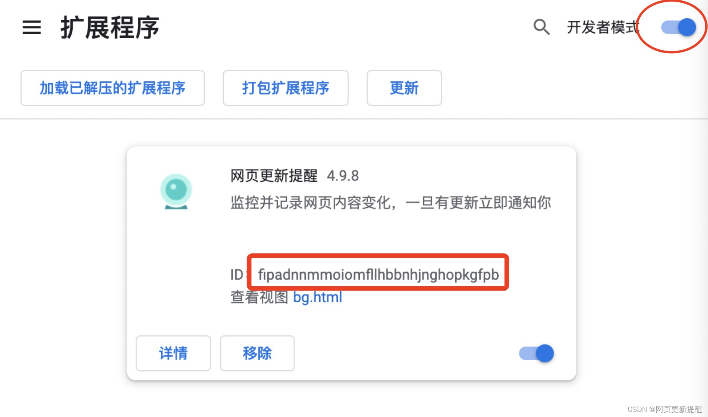Open the 详情 details page

click(x=173, y=353)
